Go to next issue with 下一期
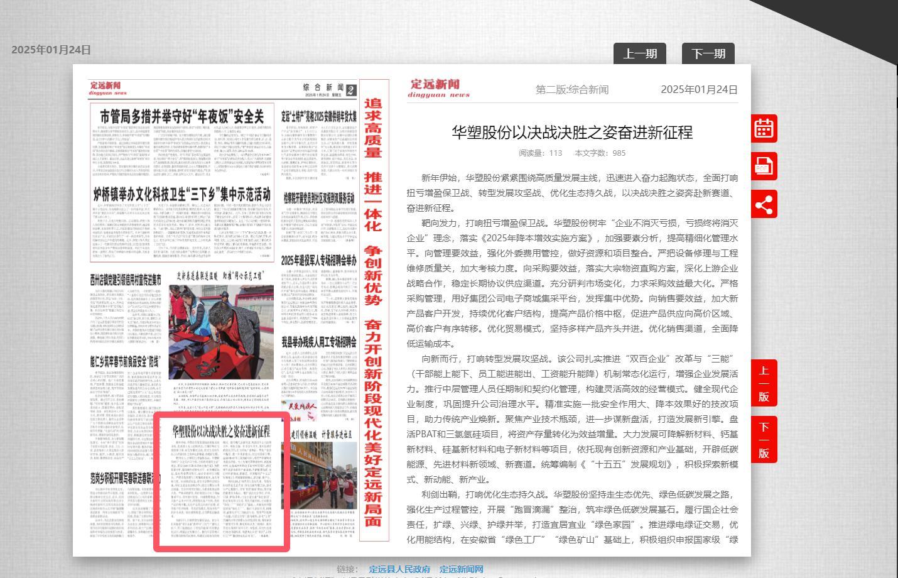This screenshot has width=898, height=578. pos(708,54)
